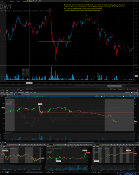The image size is (139, 175).
Task: Open the Setup menu
Action: 129,89
